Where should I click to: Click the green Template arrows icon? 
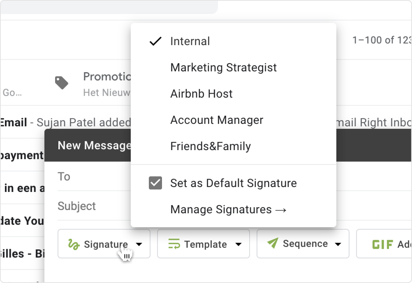(174, 244)
